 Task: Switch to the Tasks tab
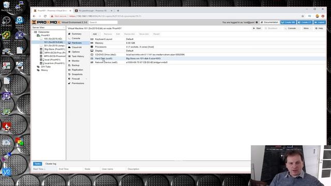tap(38, 164)
